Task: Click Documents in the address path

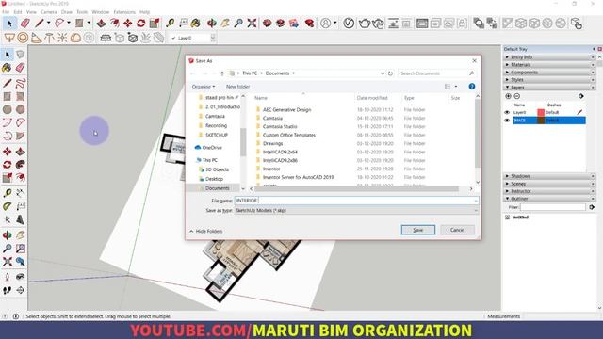Action: click(x=277, y=73)
